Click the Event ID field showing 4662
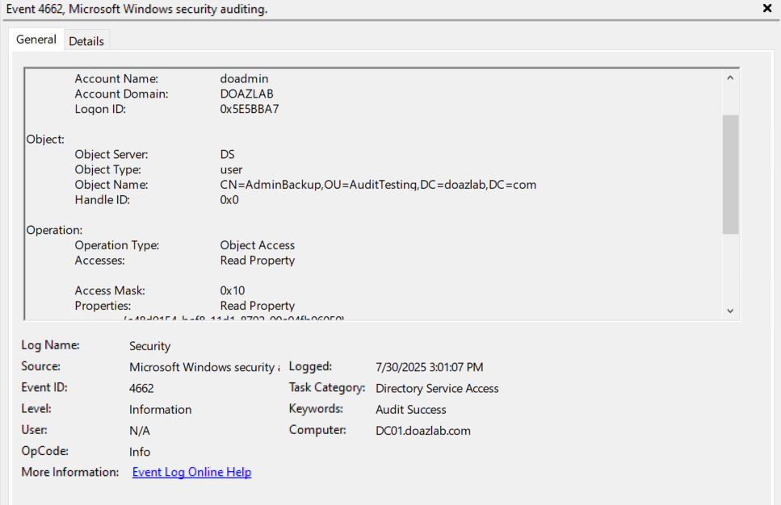This screenshot has height=505, width=781. [141, 389]
